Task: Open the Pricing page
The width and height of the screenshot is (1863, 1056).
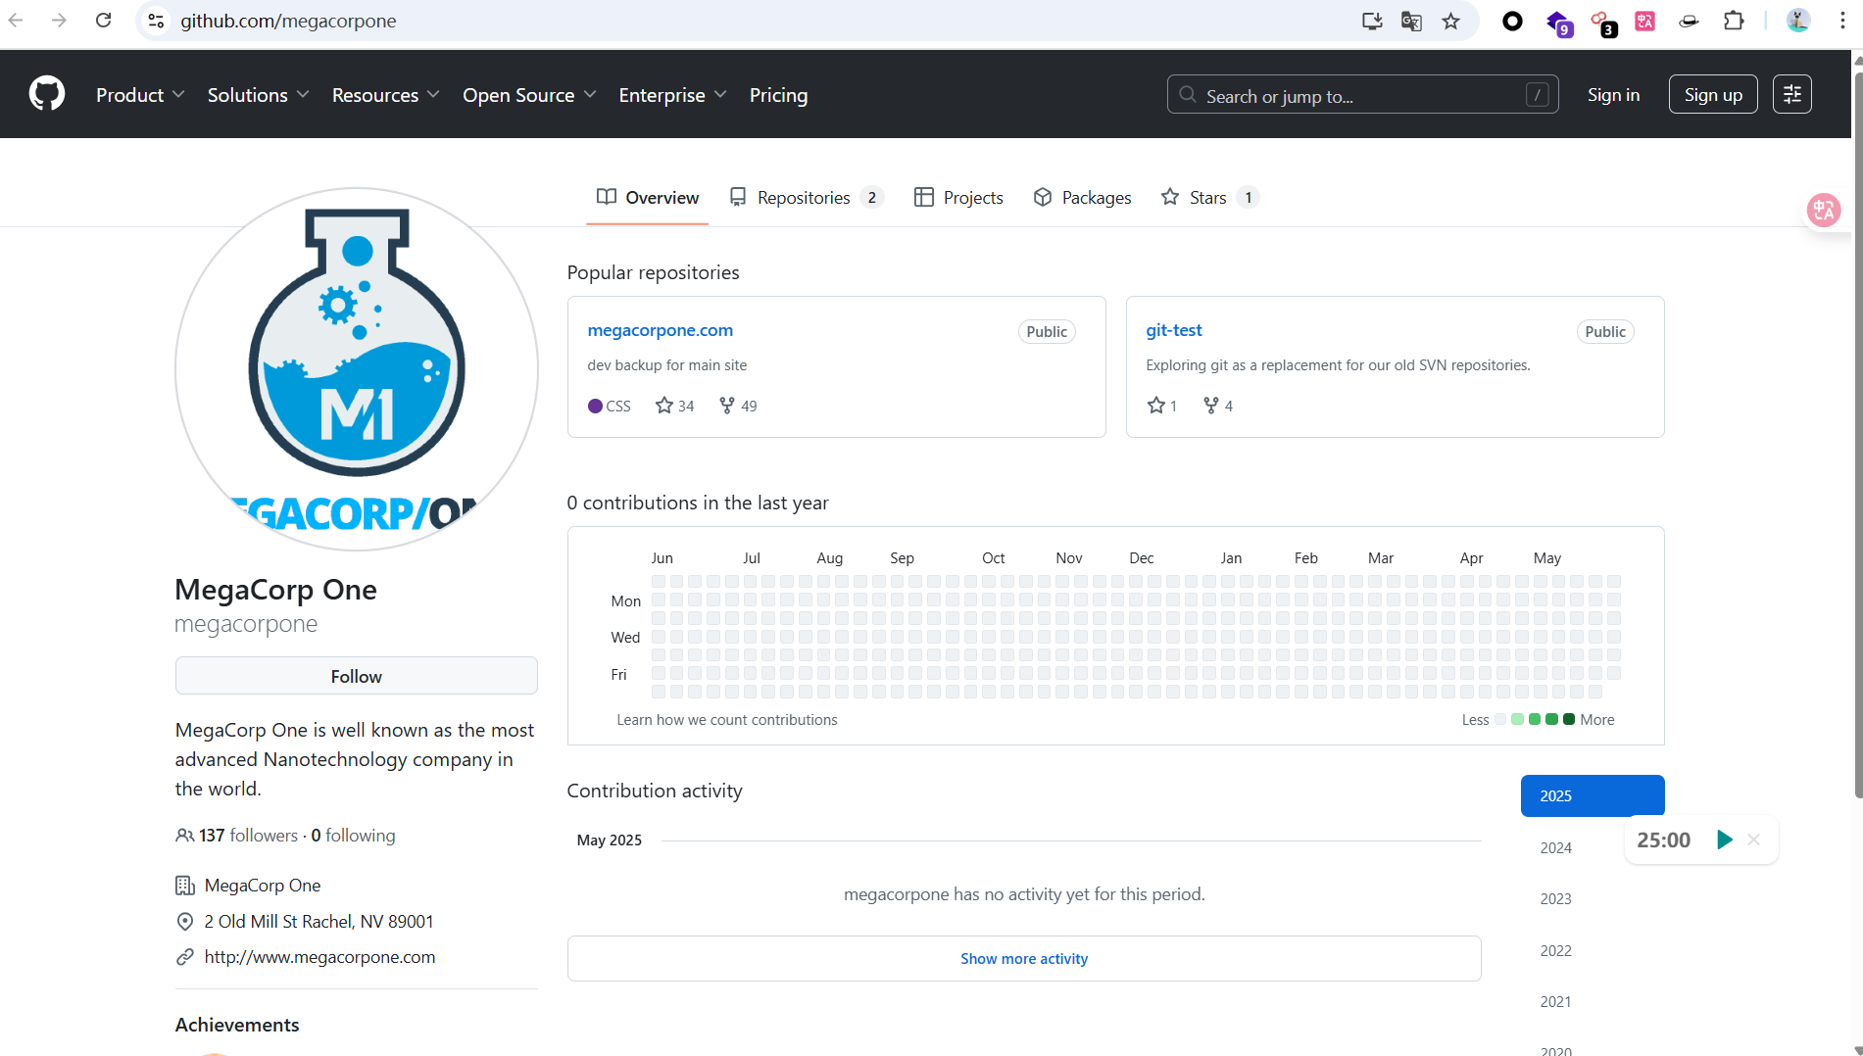Action: click(778, 95)
